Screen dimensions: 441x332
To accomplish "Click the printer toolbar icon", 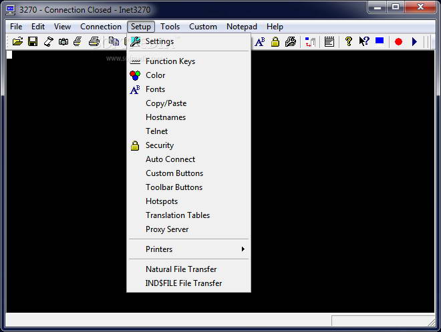I will [x=94, y=41].
